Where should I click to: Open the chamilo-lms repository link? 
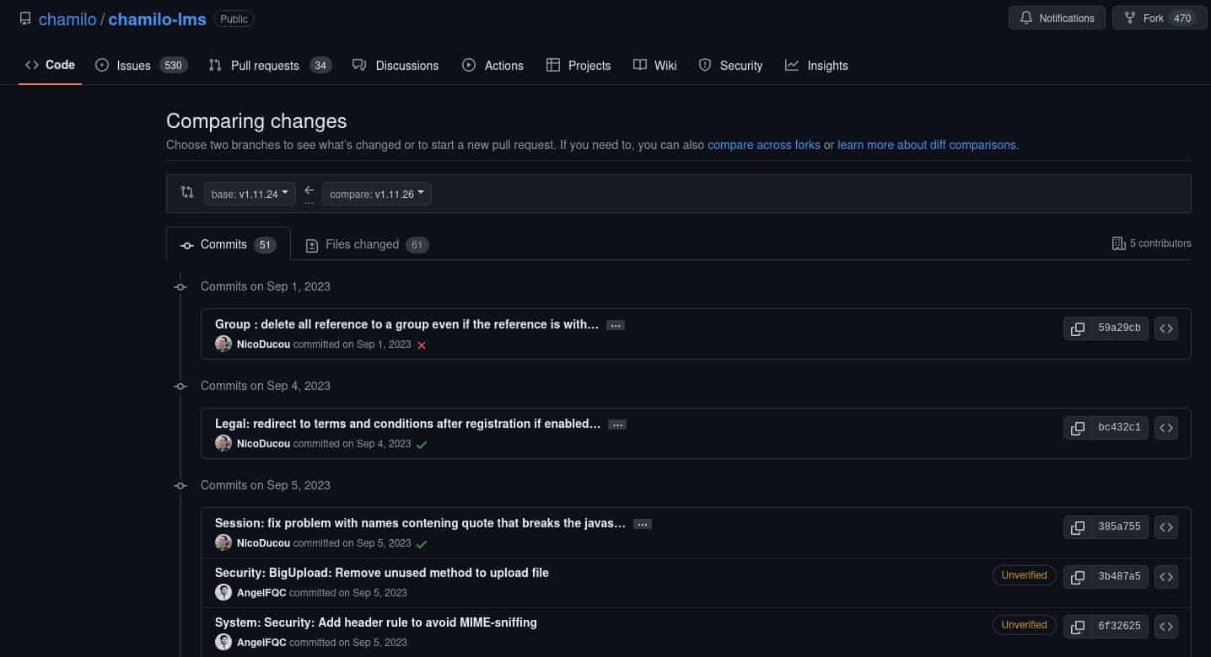tap(157, 19)
